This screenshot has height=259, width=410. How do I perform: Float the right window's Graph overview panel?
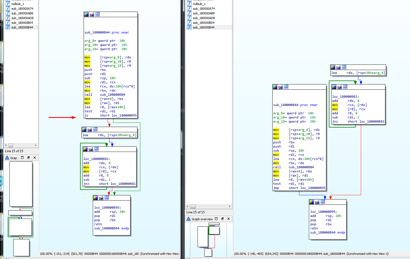tap(216, 219)
